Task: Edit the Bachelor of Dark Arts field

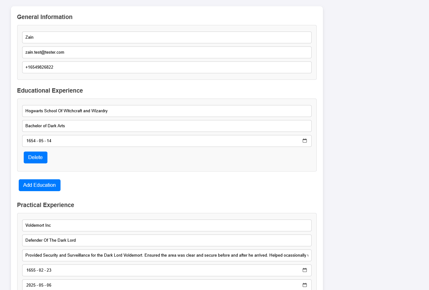Action: 167,126
